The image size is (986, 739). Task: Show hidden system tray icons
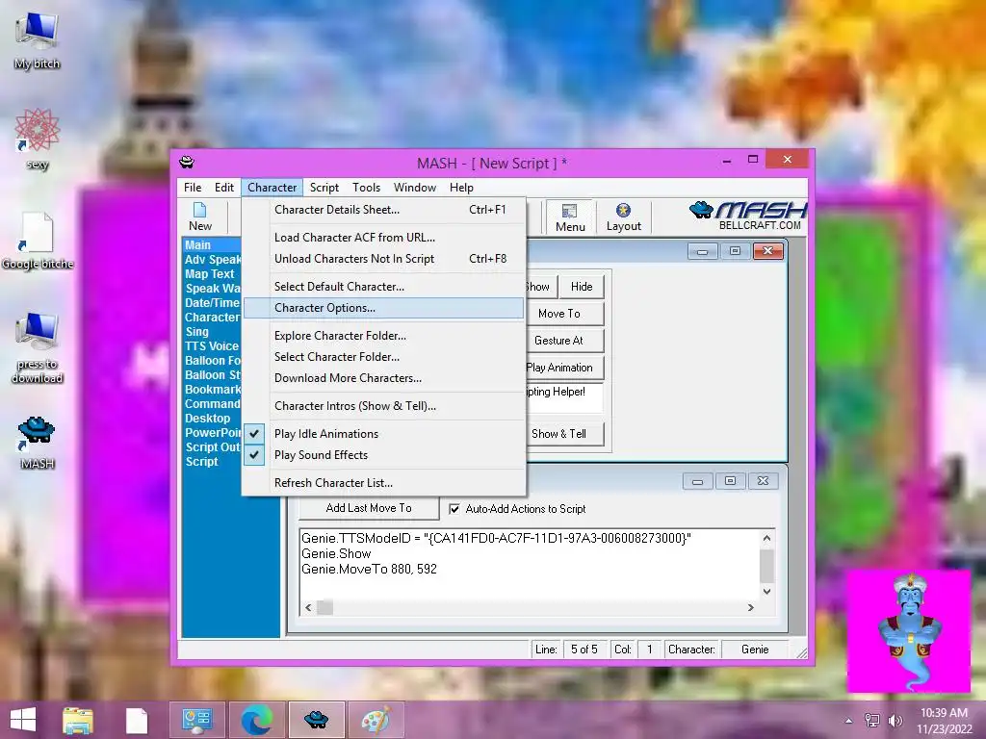(x=849, y=721)
